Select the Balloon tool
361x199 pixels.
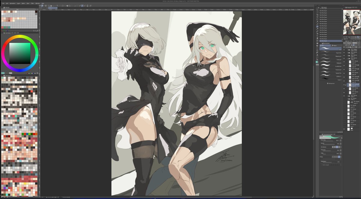(317, 57)
